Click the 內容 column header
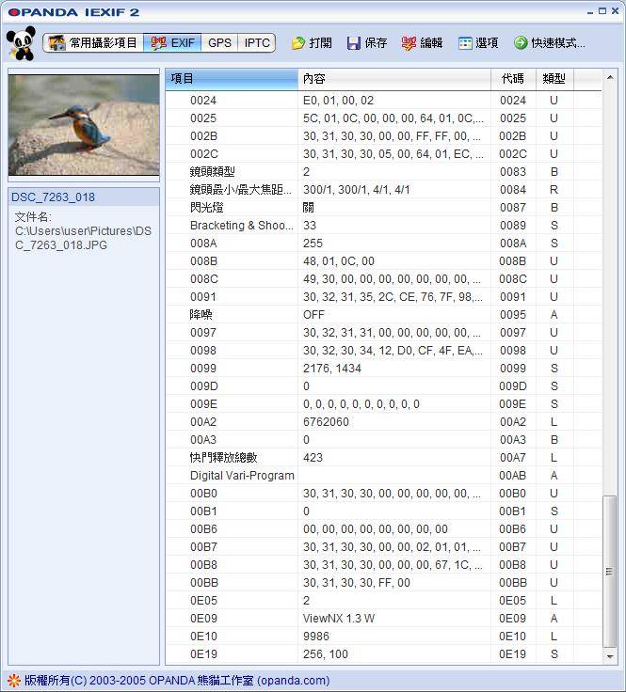The height and width of the screenshot is (692, 626). click(x=394, y=79)
